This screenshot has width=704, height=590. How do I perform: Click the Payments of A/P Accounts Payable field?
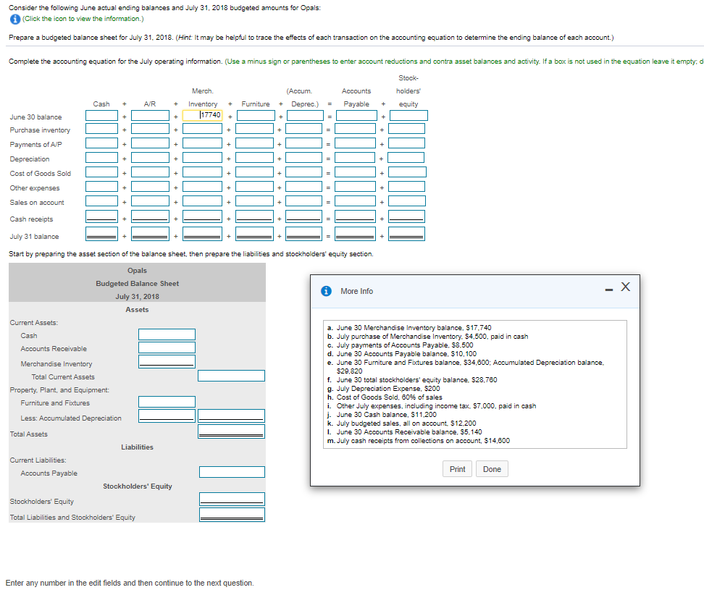pyautogui.click(x=355, y=143)
